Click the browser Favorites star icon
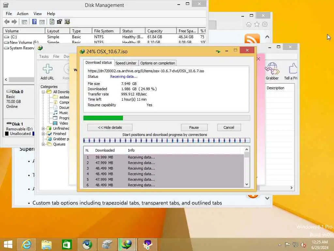The image size is (334, 251). click(257, 24)
